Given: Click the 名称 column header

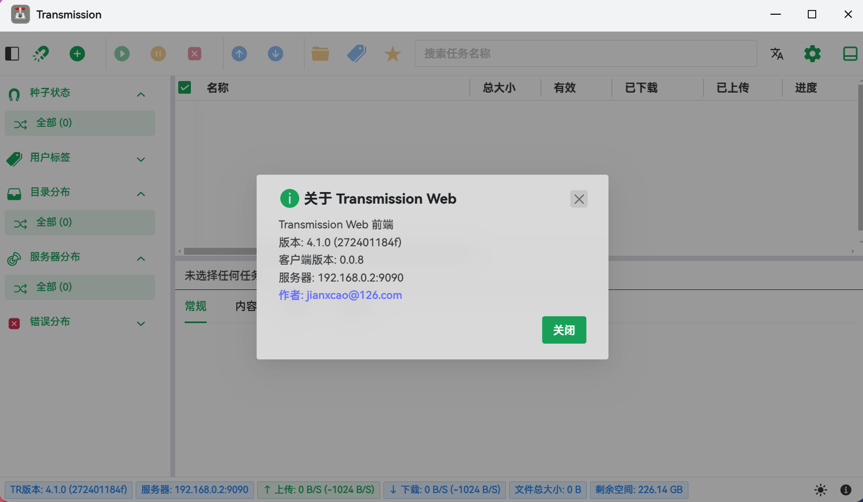Looking at the screenshot, I should 218,88.
